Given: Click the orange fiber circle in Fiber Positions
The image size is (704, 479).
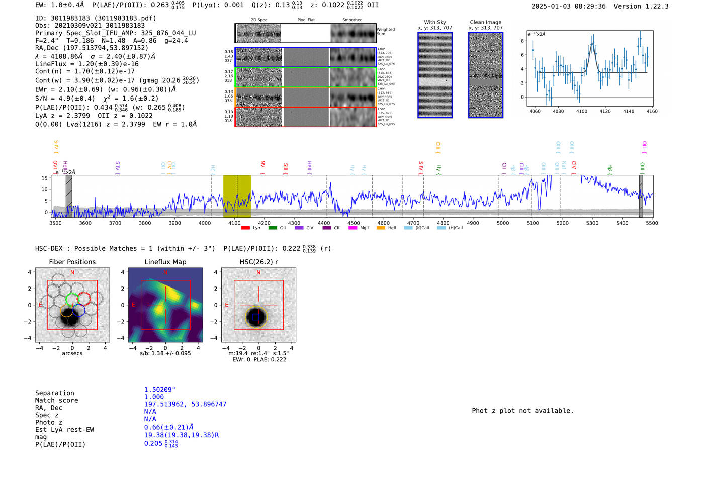Looking at the screenshot, I should pos(67,311).
